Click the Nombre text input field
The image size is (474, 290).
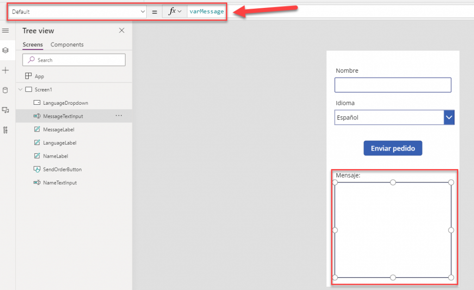coord(393,85)
